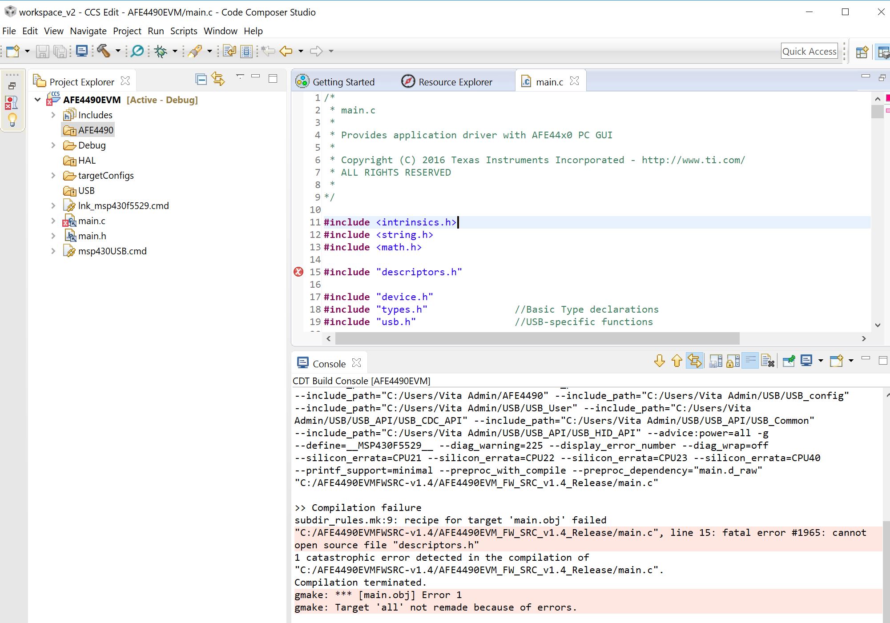The image size is (890, 623).
Task: Click the Clear Console icon
Action: click(768, 361)
